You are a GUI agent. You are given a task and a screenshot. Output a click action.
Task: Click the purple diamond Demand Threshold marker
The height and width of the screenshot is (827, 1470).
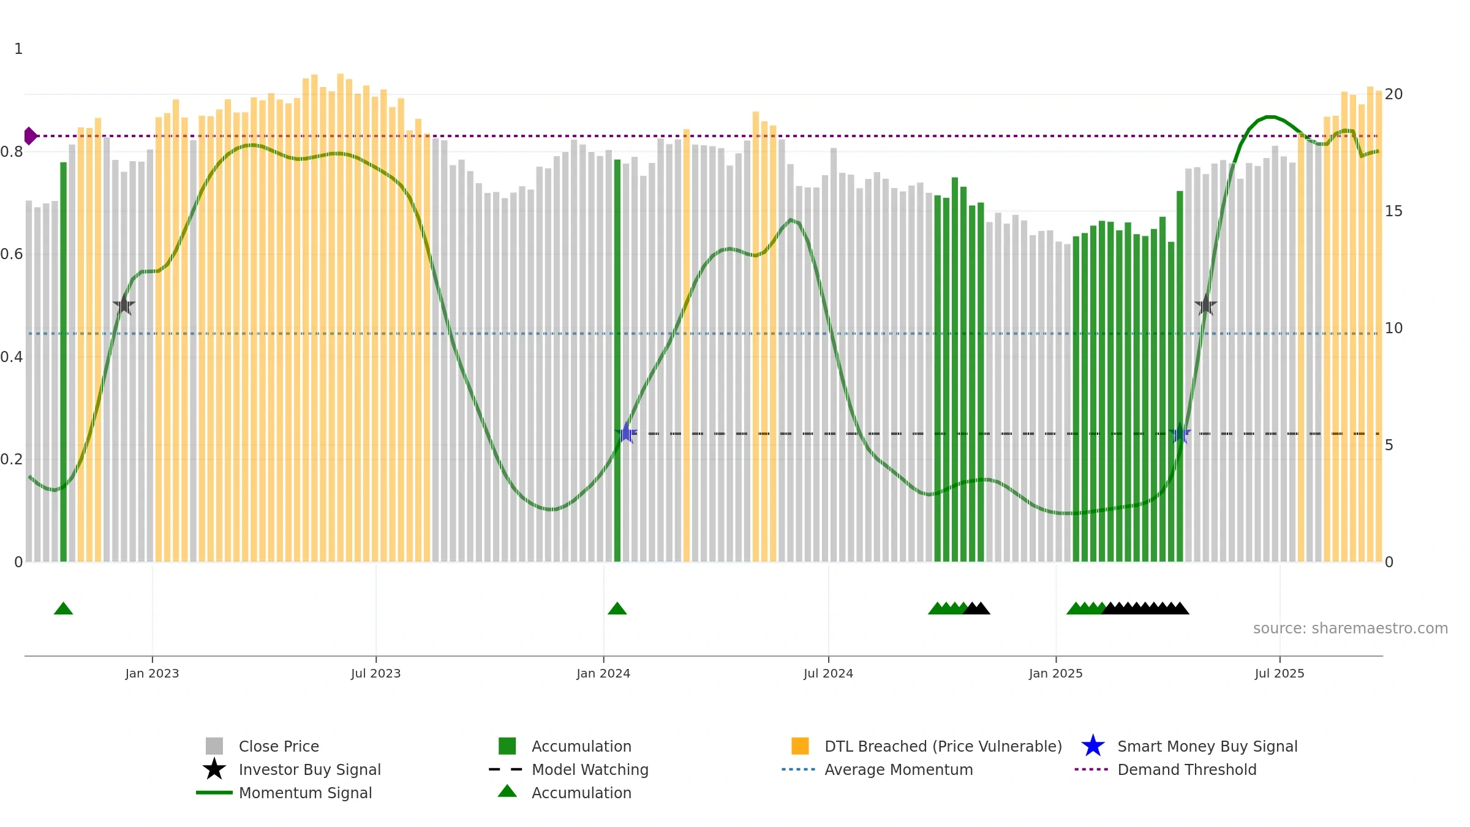click(x=30, y=136)
